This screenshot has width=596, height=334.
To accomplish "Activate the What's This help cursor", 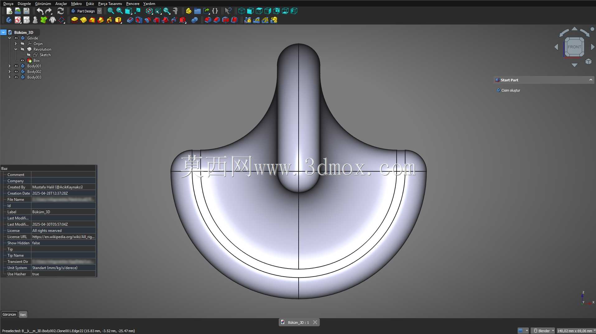I will pyautogui.click(x=228, y=11).
